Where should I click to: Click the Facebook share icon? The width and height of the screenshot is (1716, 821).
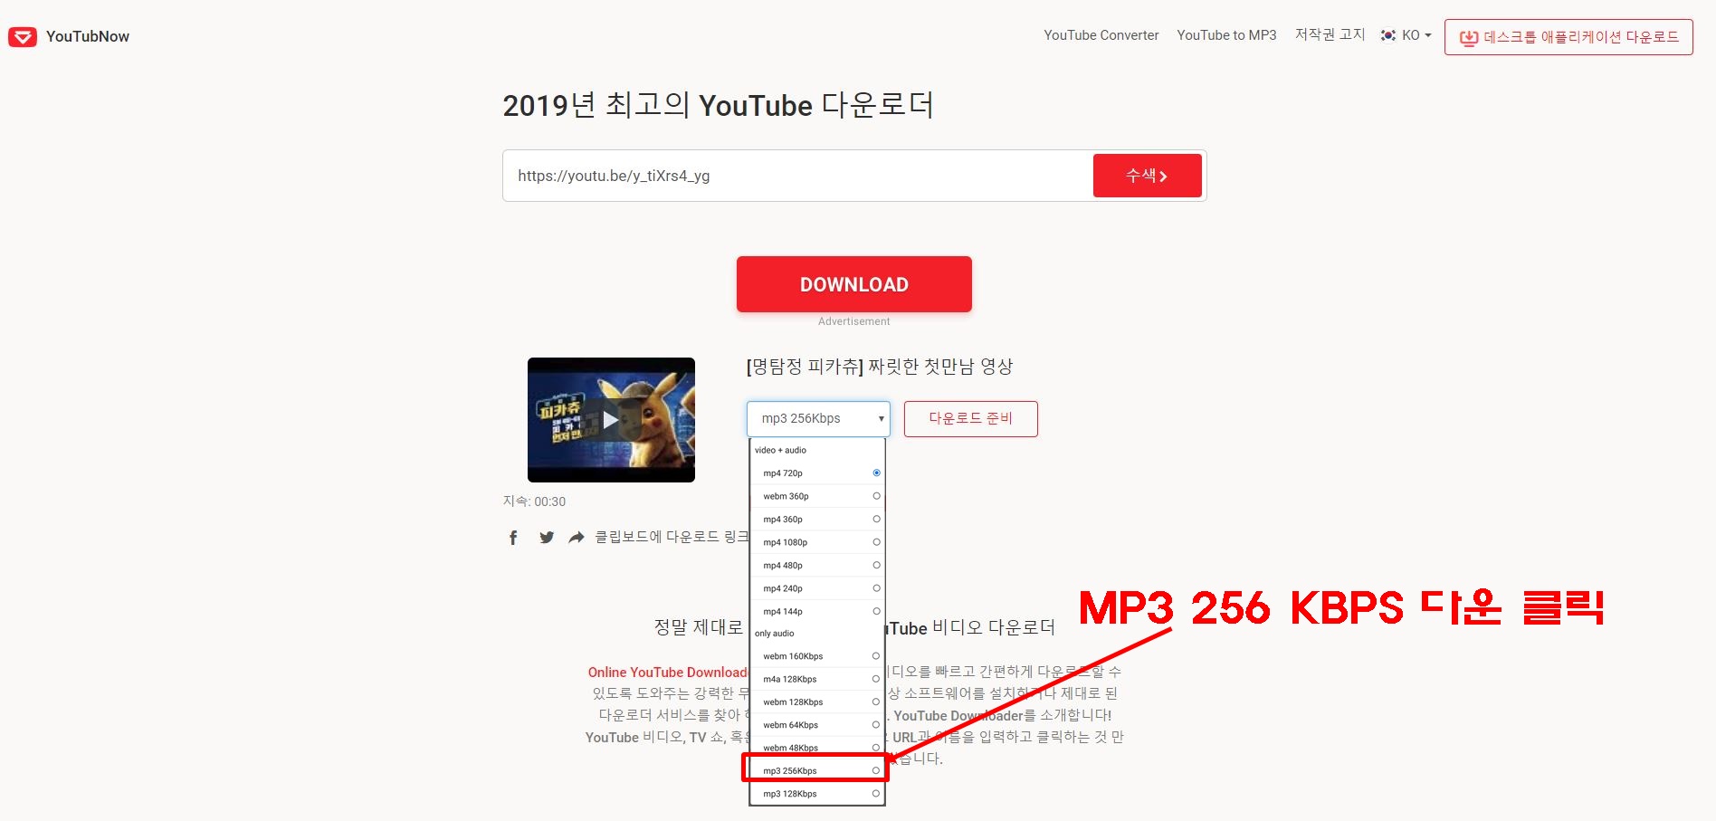click(513, 538)
